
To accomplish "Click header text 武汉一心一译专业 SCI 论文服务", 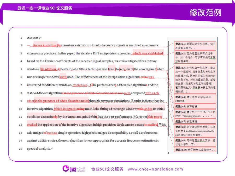I will pos(45,8).
